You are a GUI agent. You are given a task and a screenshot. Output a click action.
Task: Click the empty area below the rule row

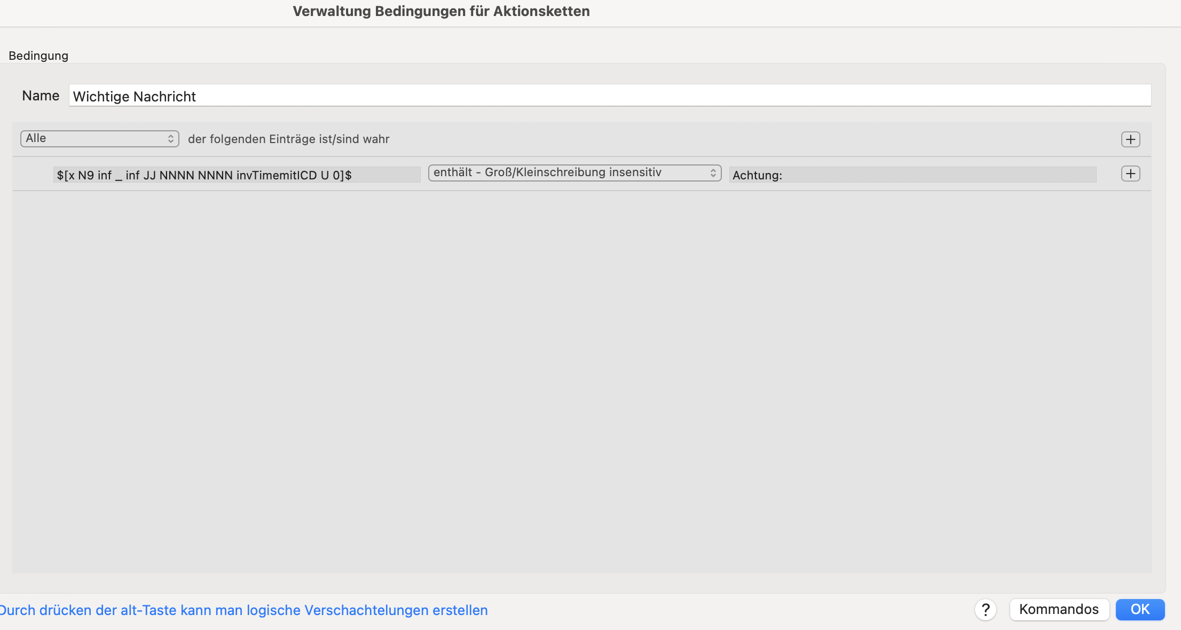pos(581,382)
